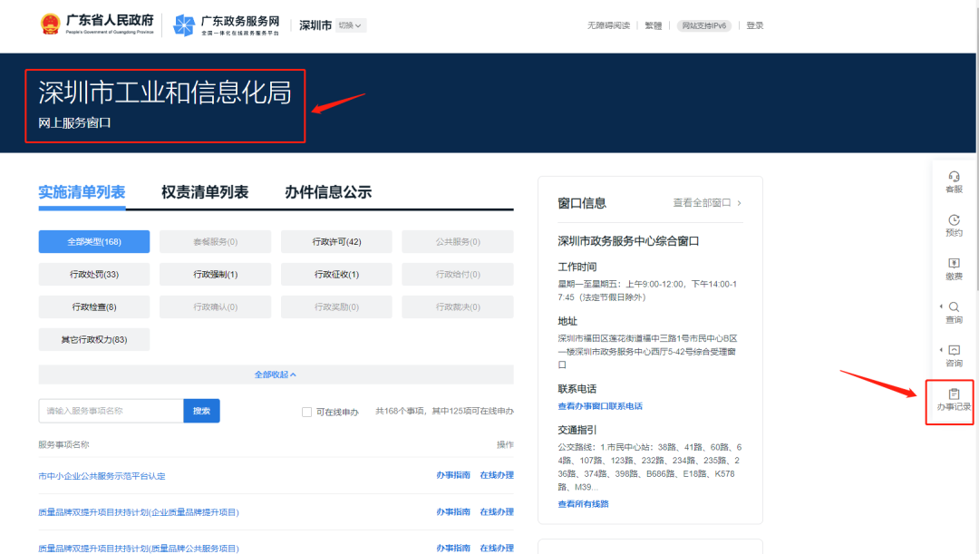Open 质量品牌双提升项目扶持计划(企业质量品牌提升项目) item
The height and width of the screenshot is (554, 979).
point(139,512)
